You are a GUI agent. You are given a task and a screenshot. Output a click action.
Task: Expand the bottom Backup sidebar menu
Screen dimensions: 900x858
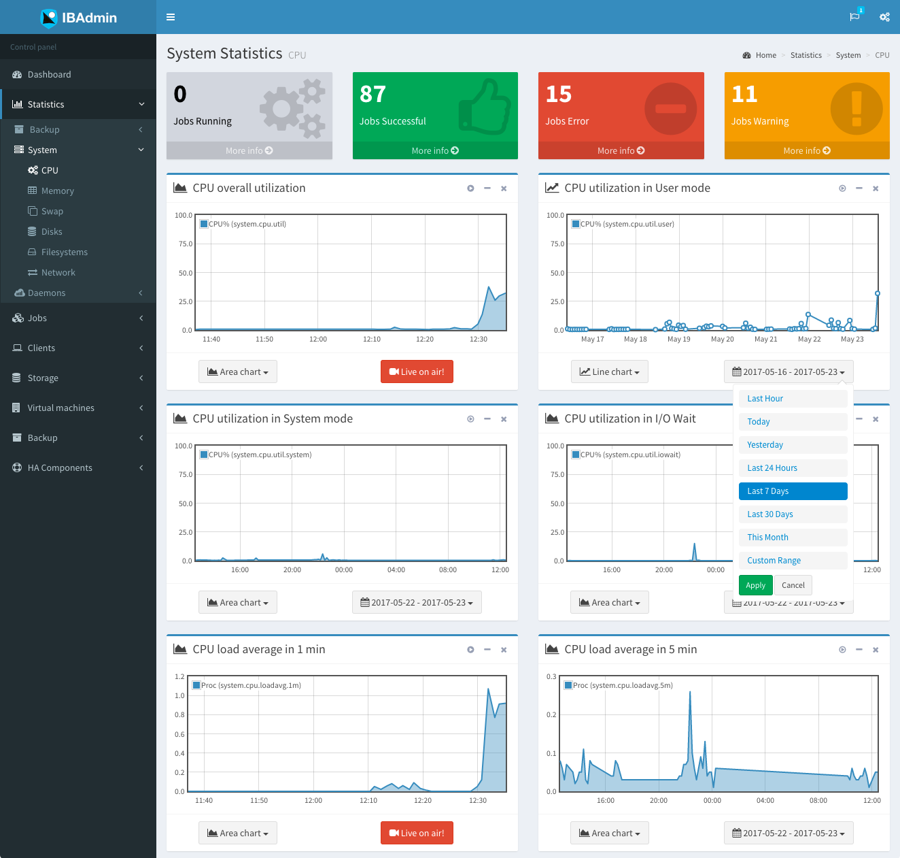[78, 438]
